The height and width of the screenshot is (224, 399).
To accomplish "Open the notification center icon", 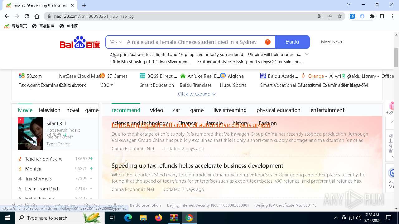I will 389,218.
